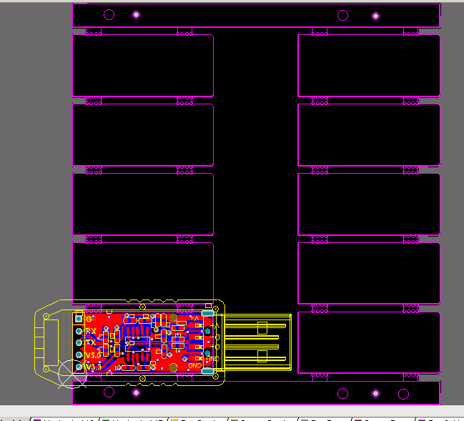Select the V5.0 power pad
The image size is (464, 421).
tap(79, 355)
